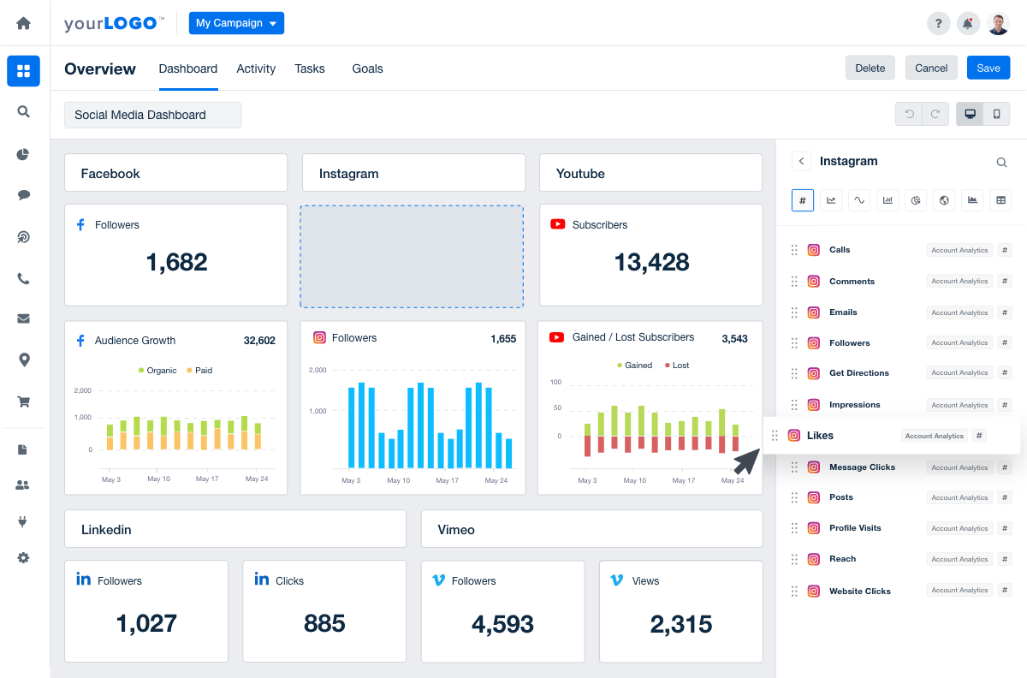This screenshot has height=678, width=1027.
Task: Open the dashboards grid icon in the sidebar
Action: click(x=23, y=71)
